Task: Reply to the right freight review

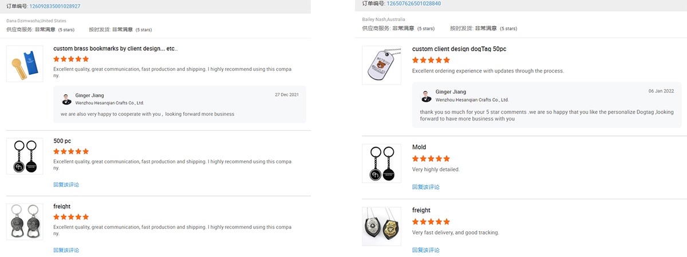Action: [425, 250]
